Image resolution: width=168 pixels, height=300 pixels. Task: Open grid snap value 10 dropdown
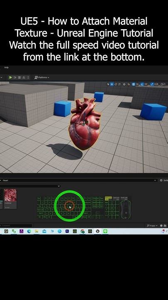click(x=137, y=84)
